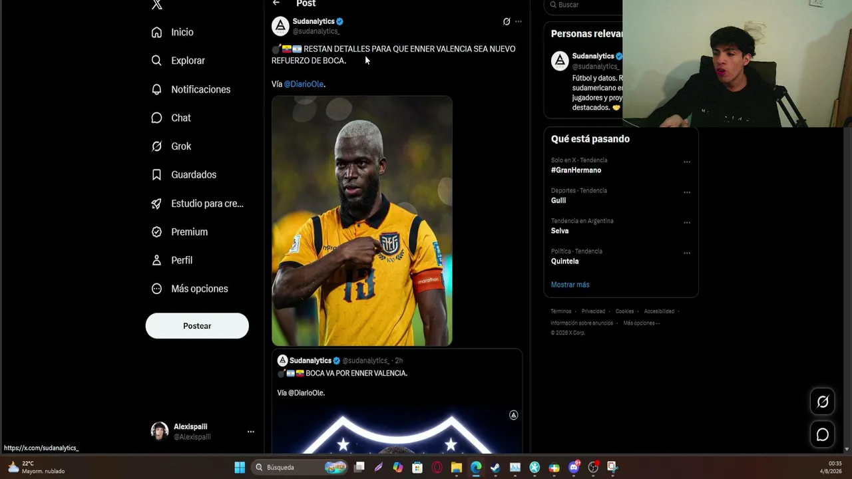
Task: Open Alexispaiii account switcher dots
Action: point(251,432)
